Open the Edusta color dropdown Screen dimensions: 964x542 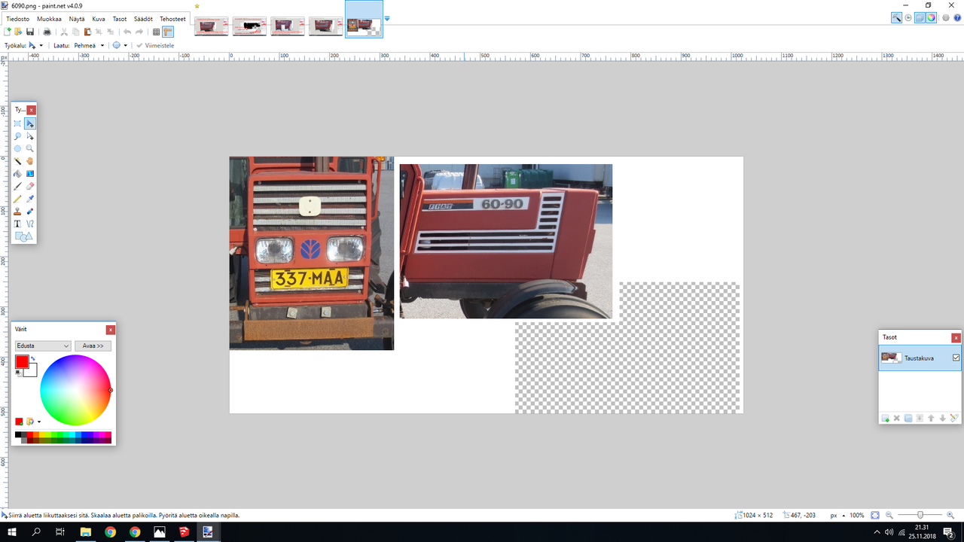tap(43, 346)
